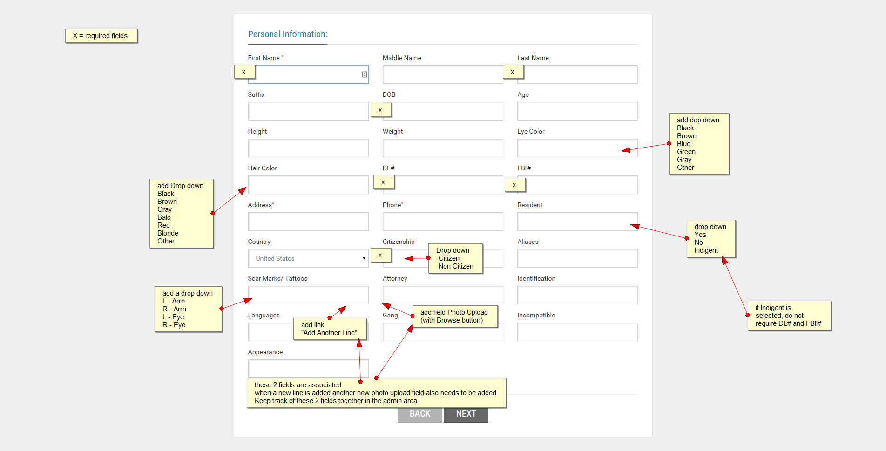Open the Country dropdown showing United States
The width and height of the screenshot is (886, 451).
pyautogui.click(x=308, y=258)
